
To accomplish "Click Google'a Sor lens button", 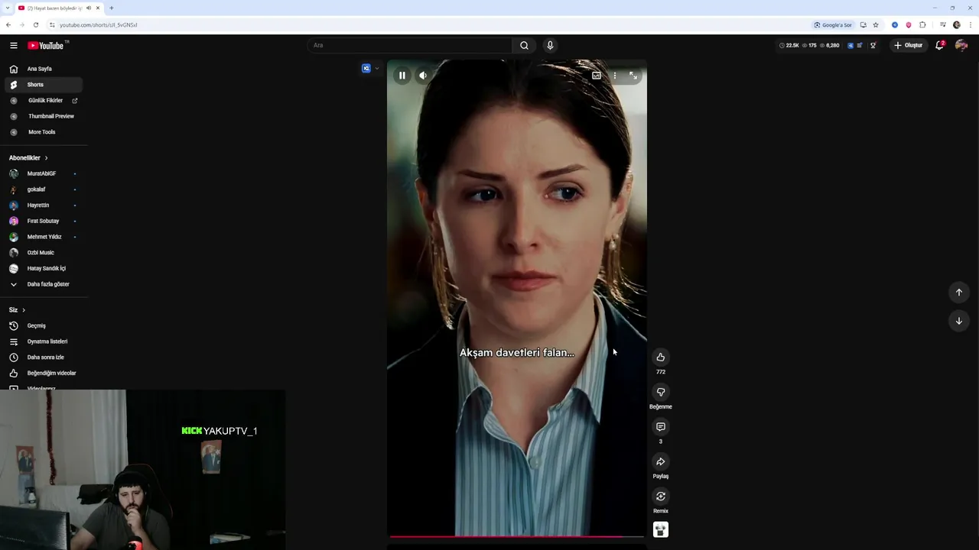I will click(x=833, y=24).
